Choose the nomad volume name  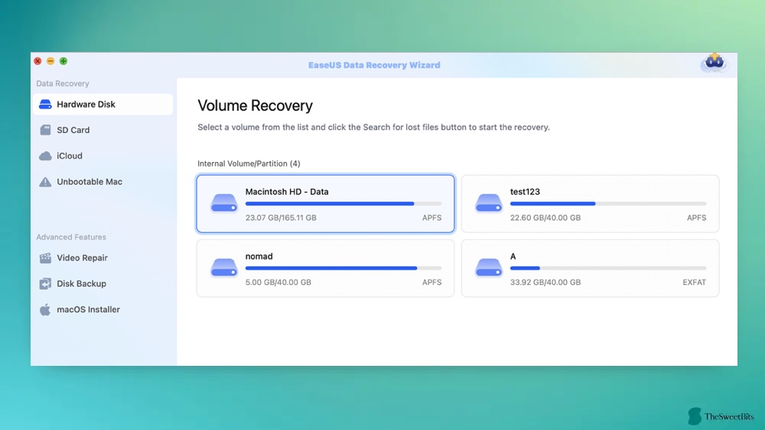[259, 257]
